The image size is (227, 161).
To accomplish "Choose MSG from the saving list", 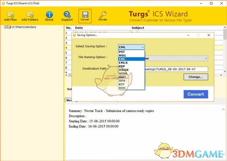I will click(x=131, y=55).
